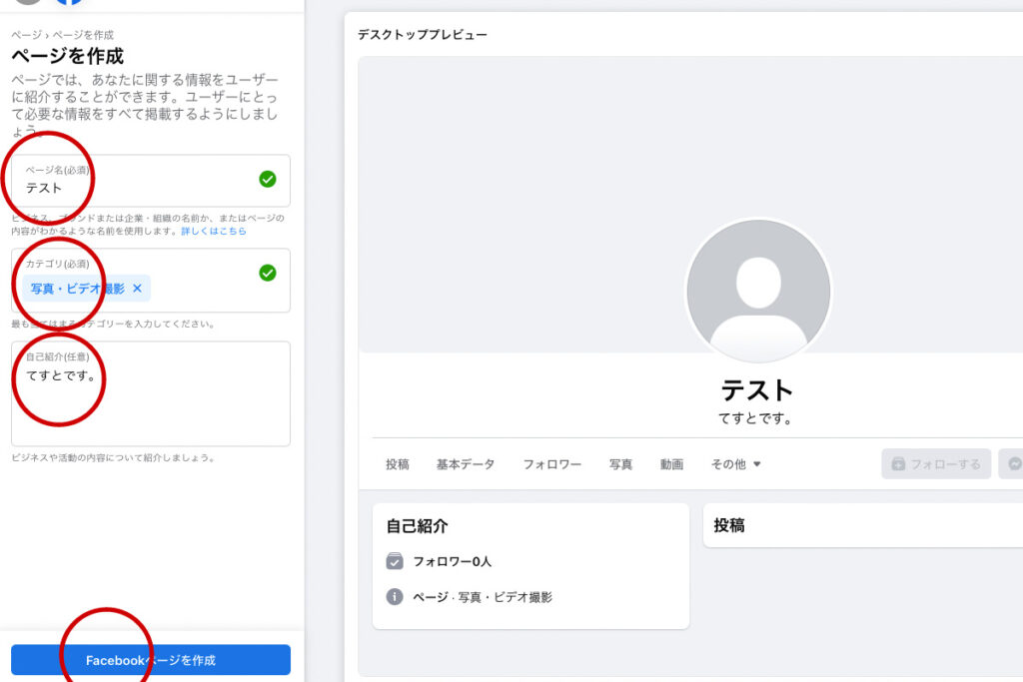
Task: Click the default profile avatar picture
Action: click(758, 291)
